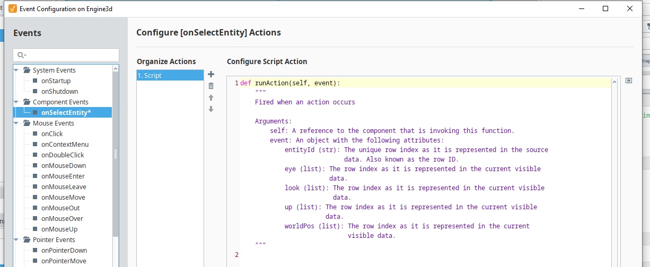Move action up with arrow icon

[x=211, y=97]
